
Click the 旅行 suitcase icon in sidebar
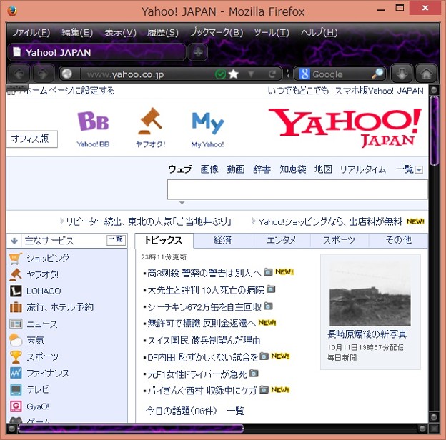pos(16,307)
